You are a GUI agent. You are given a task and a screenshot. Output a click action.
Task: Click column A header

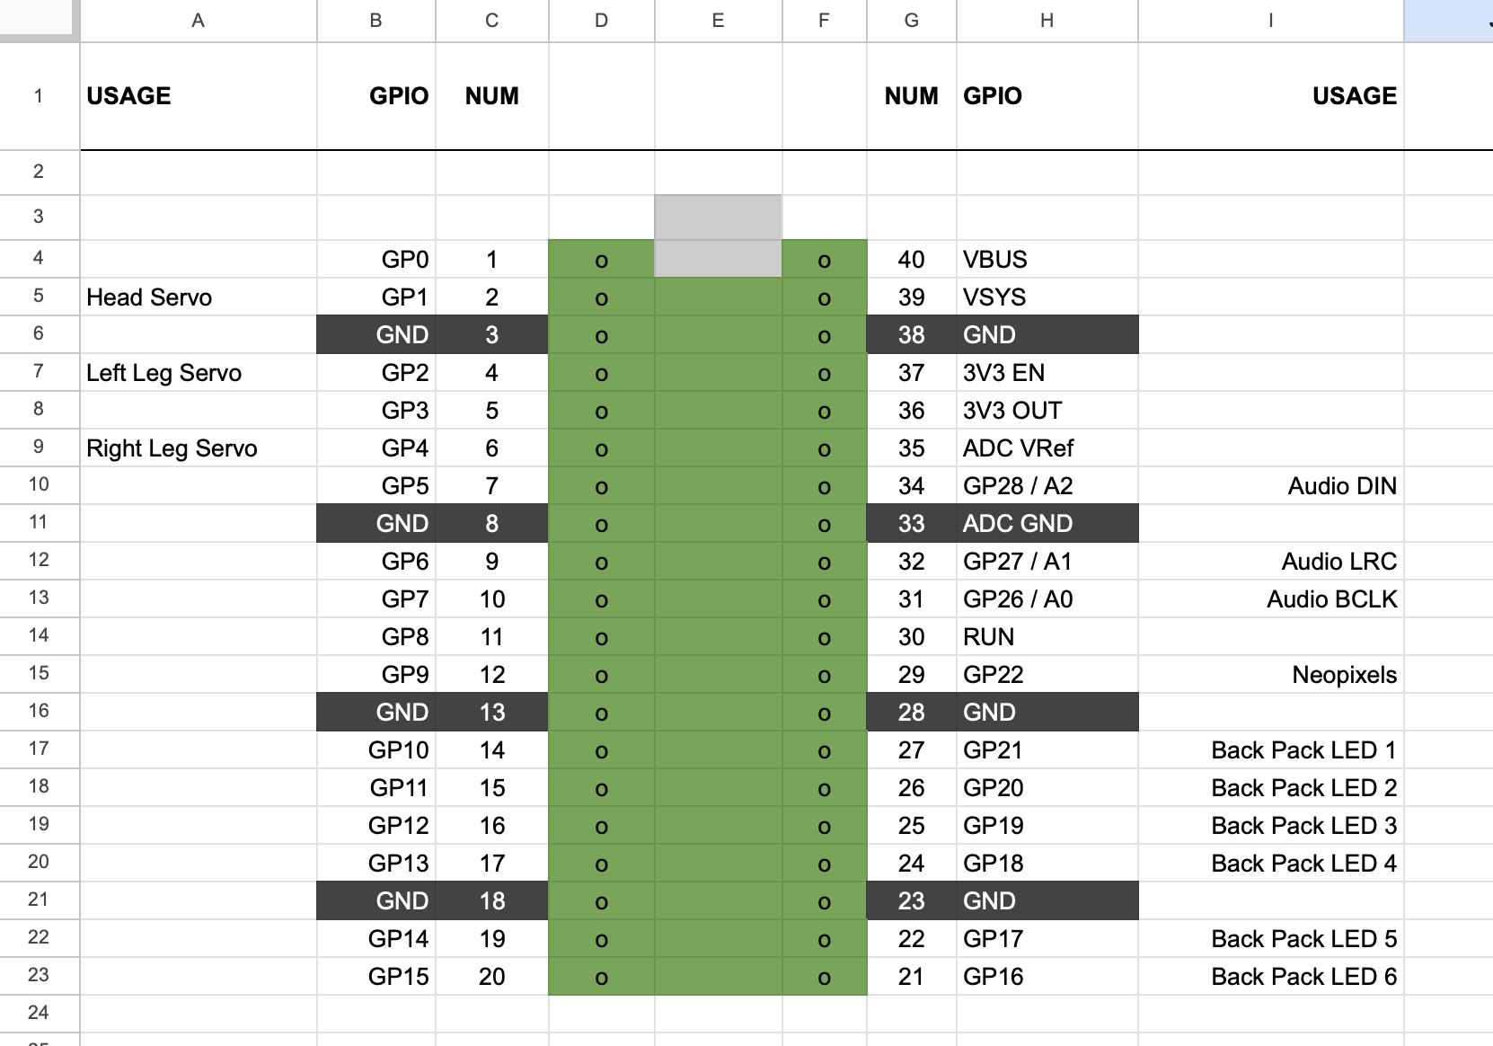(199, 21)
